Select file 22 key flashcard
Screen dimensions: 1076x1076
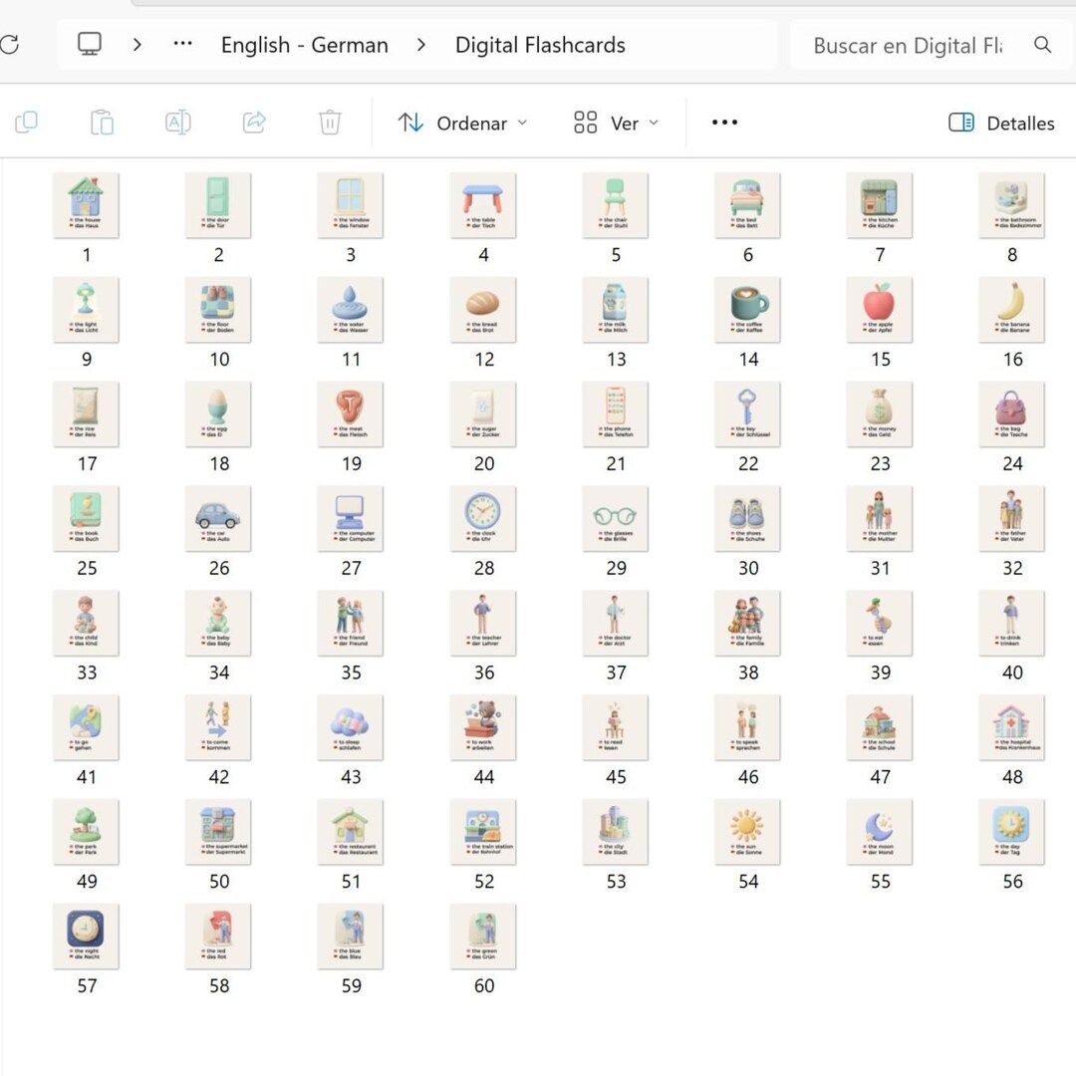pos(747,413)
